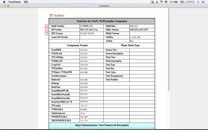Click the Component Version heading
Screen dimensions: 208x130
77,45
